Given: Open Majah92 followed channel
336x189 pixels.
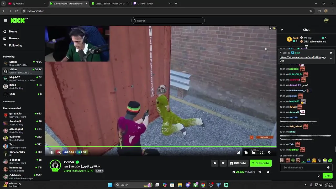Looking at the screenshot, I should [x=22, y=79].
